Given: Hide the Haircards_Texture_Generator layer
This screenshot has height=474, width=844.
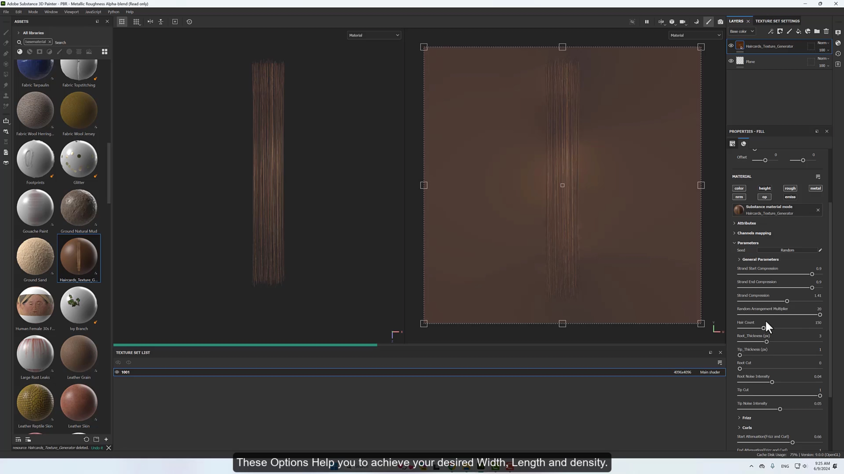Looking at the screenshot, I should click(x=731, y=46).
